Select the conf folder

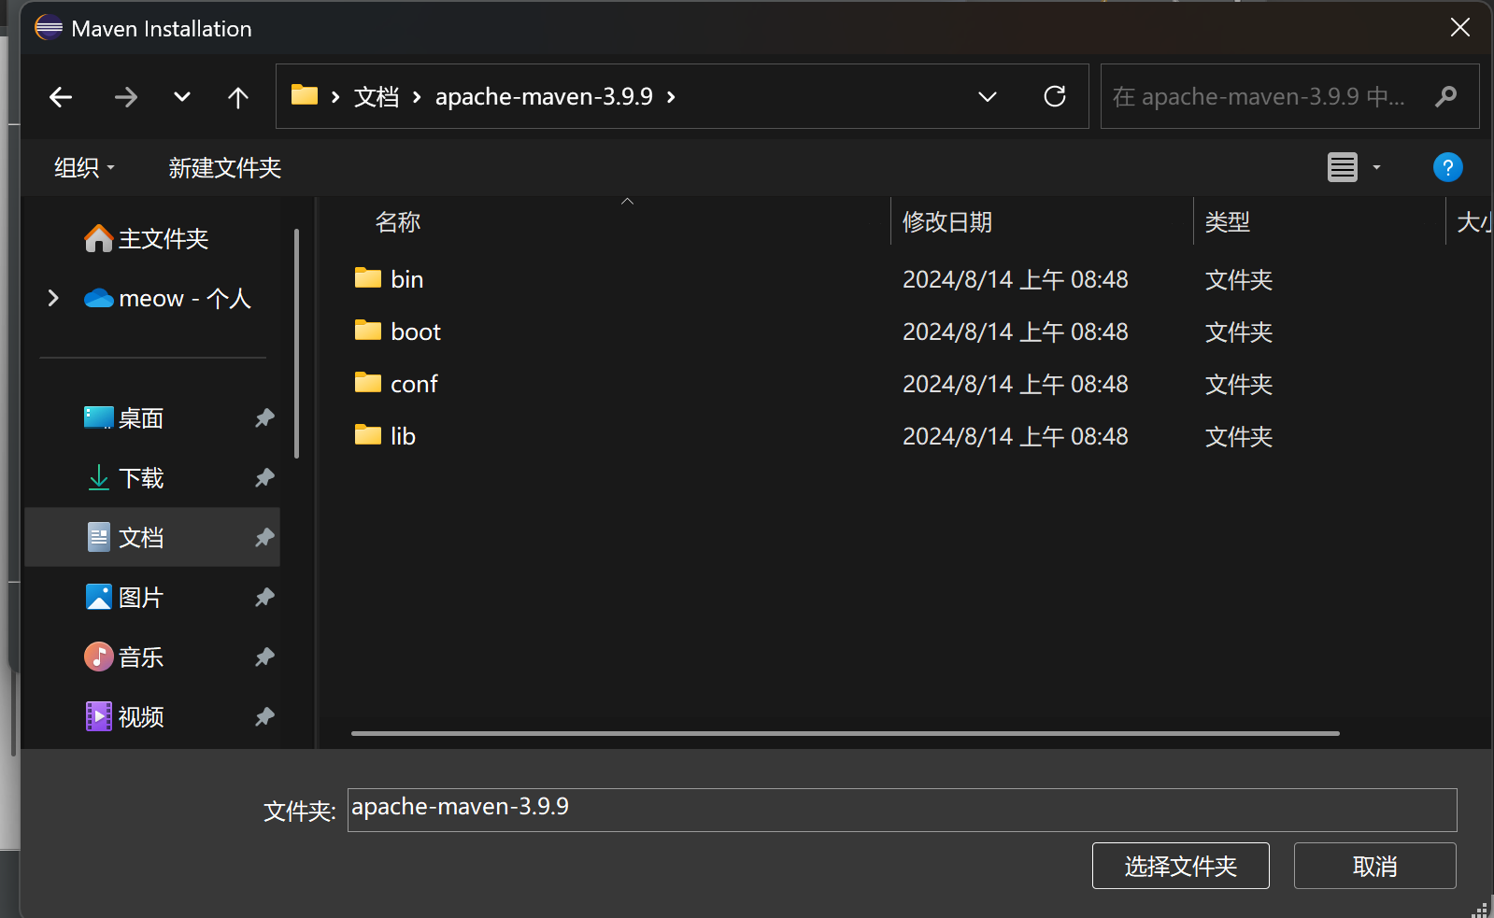pos(413,384)
